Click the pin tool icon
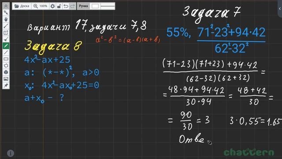This screenshot has height=159, width=282. tap(6, 85)
